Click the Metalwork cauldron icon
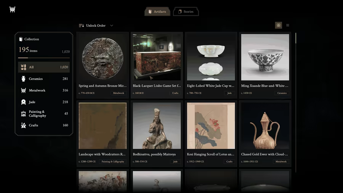The height and width of the screenshot is (193, 343). pyautogui.click(x=23, y=90)
